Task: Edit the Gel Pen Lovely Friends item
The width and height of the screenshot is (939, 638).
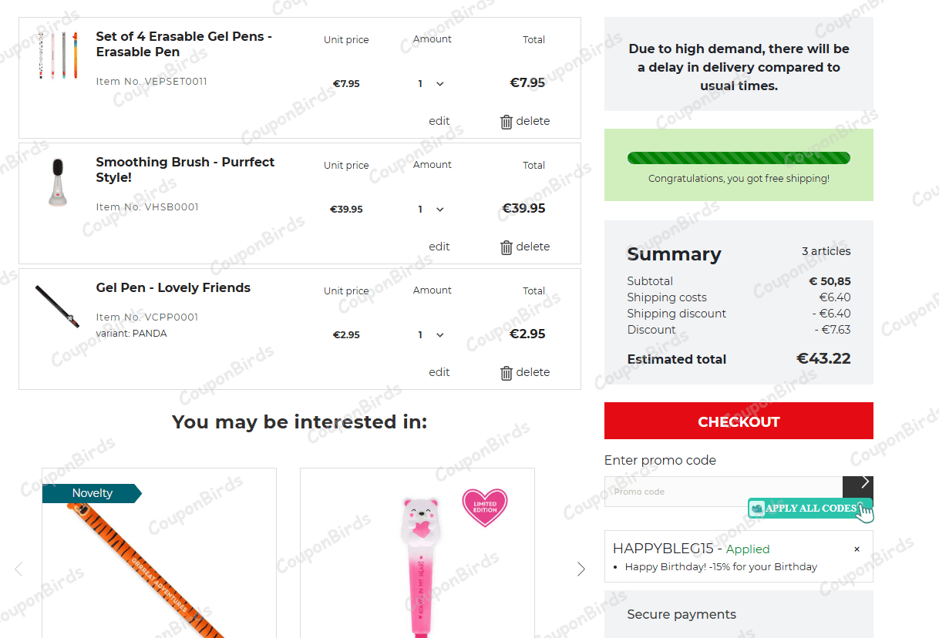Action: [439, 372]
